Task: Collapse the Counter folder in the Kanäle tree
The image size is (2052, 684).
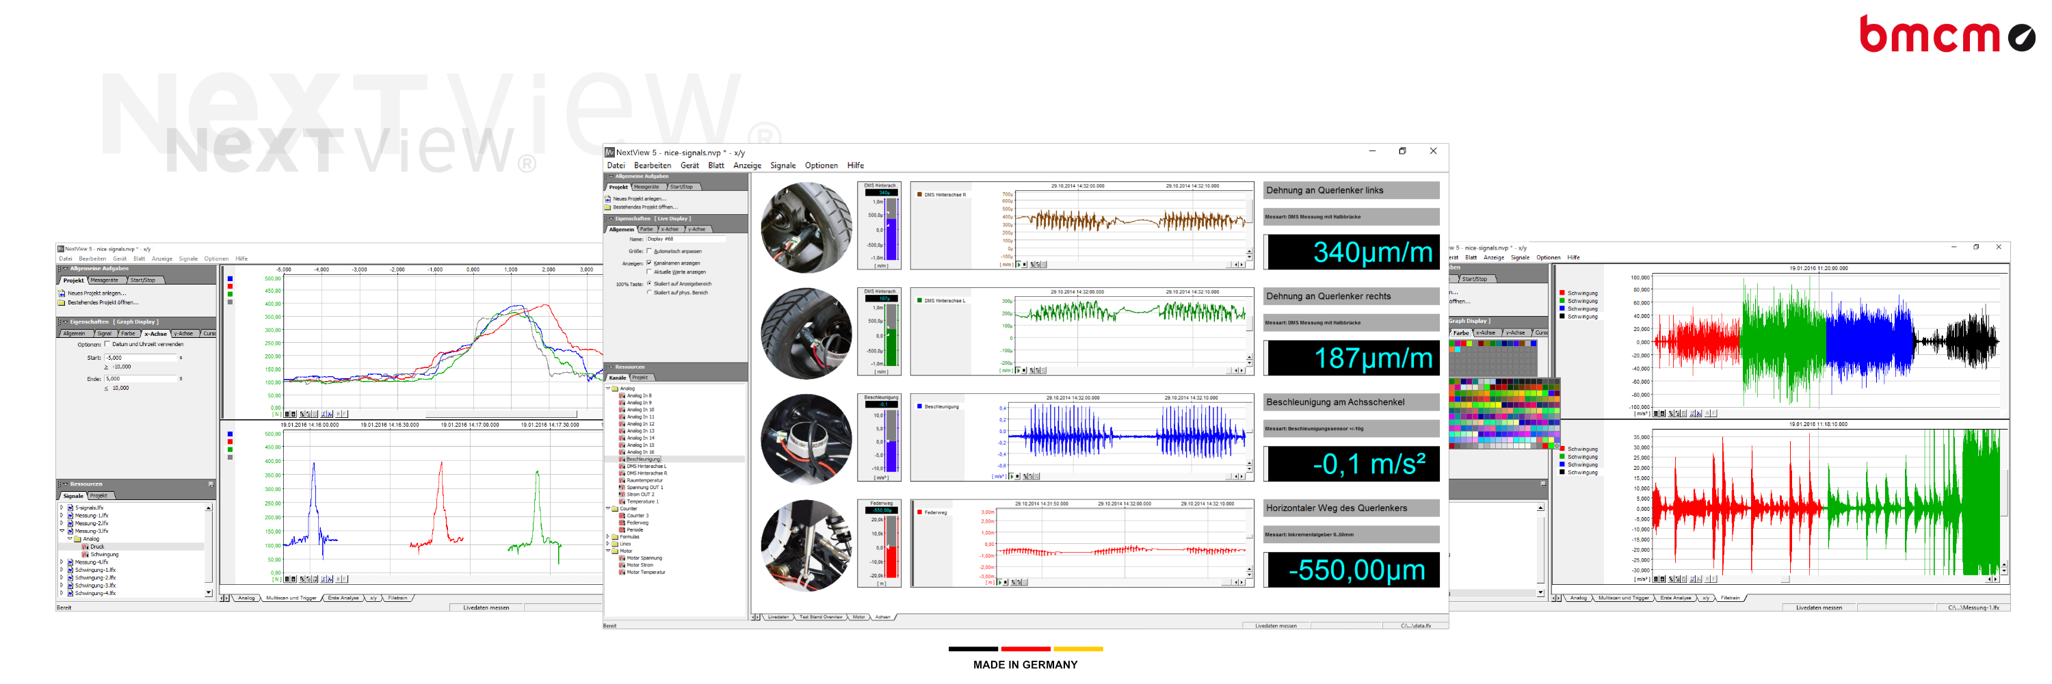Action: [x=608, y=509]
